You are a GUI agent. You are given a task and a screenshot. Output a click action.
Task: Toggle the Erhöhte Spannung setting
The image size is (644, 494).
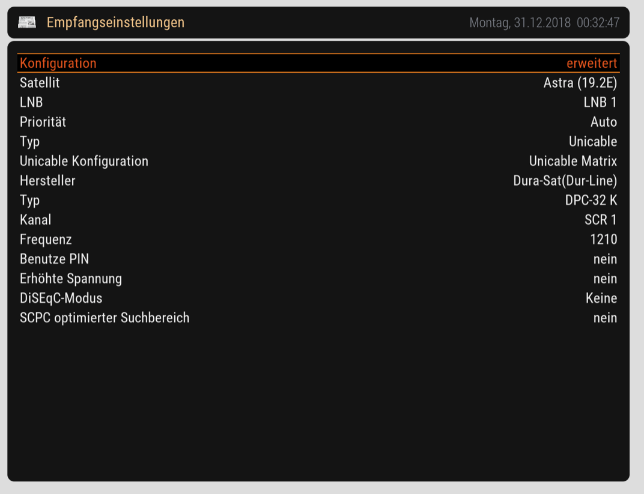[x=604, y=279]
